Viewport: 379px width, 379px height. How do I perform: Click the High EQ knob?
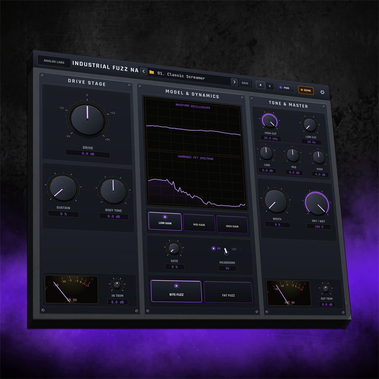(319, 157)
